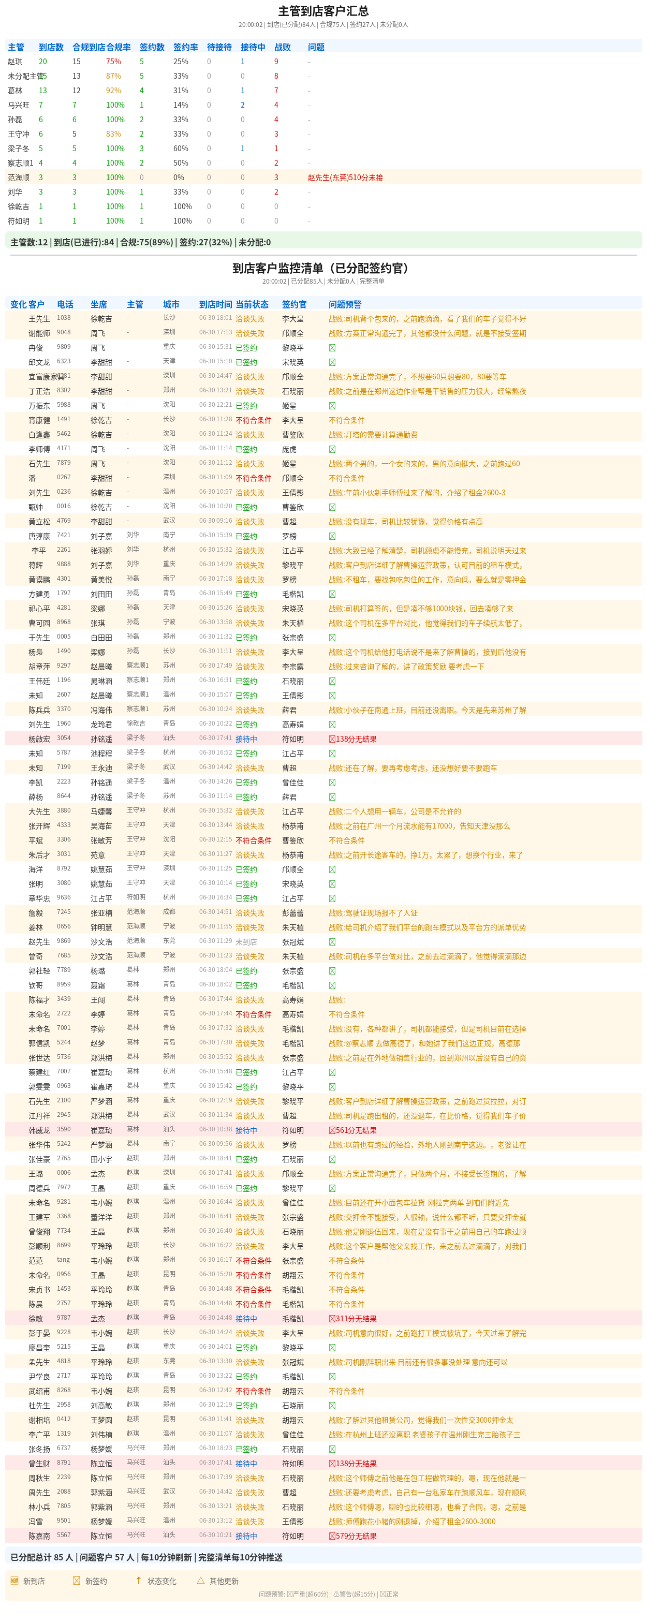Viewport: 647px width, 1623px height.
Task: Click the status icon in 邱文龙's 问题预警 cell
Action: coord(332,362)
